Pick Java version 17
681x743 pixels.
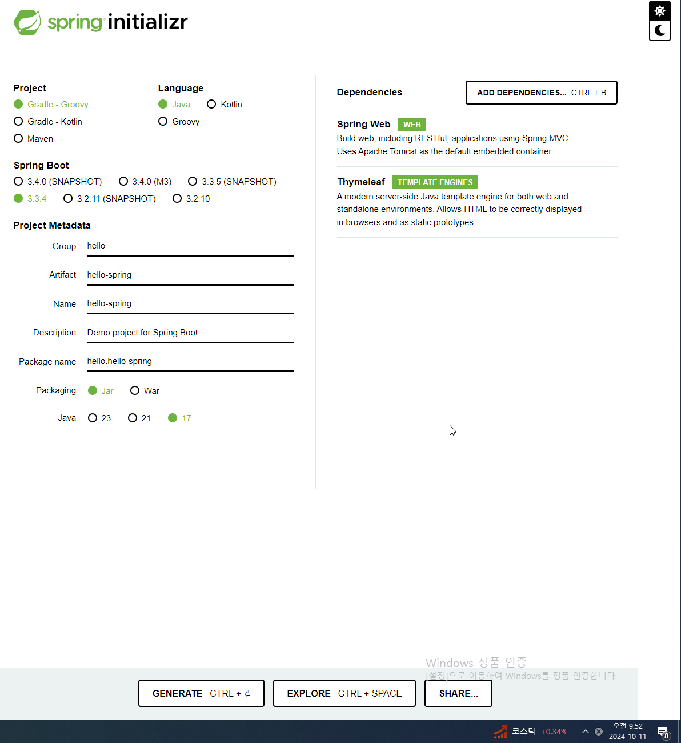(179, 418)
